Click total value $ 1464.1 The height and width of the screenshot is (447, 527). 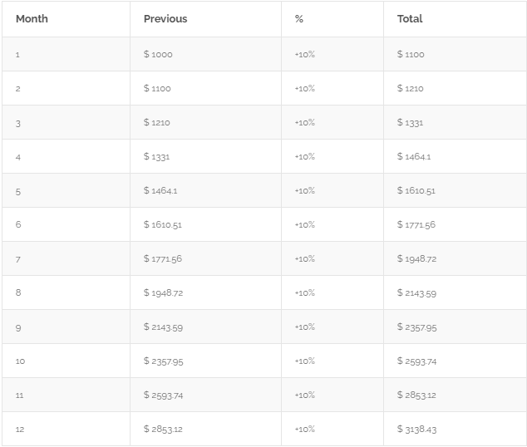tap(414, 157)
